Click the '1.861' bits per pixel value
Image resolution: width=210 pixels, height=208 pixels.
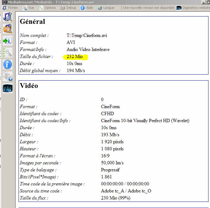click(x=106, y=177)
